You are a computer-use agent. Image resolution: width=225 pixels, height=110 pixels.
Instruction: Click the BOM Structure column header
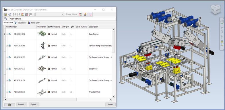[54, 27]
